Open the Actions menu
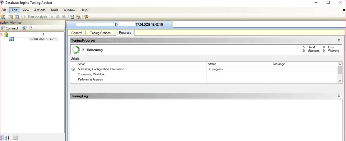This screenshot has width=346, height=141. click(x=40, y=10)
